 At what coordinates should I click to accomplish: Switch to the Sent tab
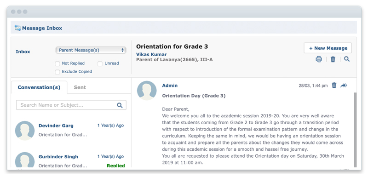pos(80,87)
